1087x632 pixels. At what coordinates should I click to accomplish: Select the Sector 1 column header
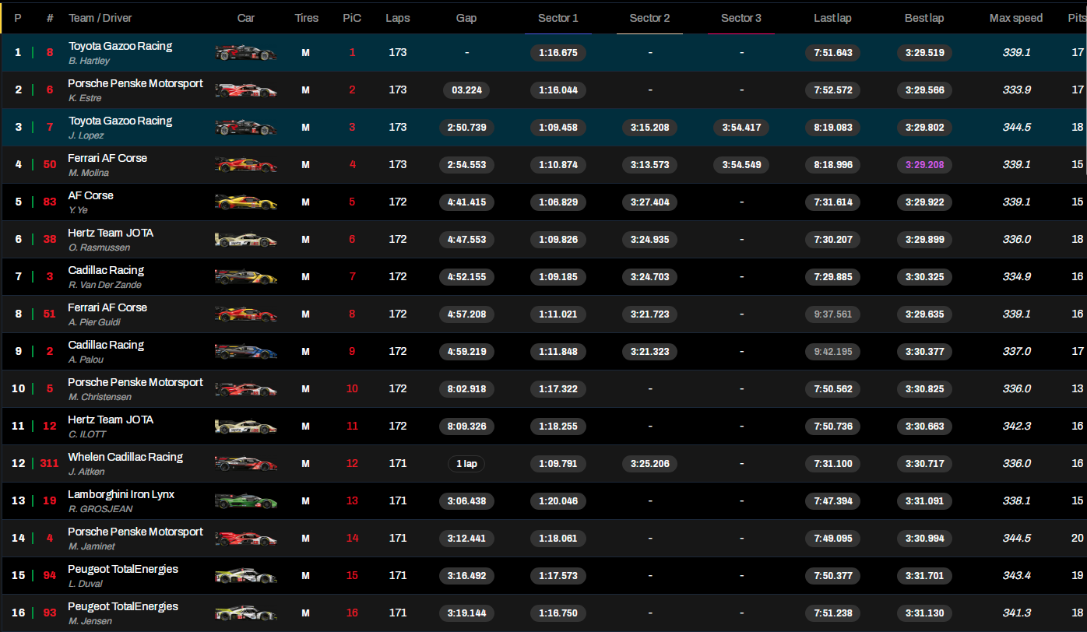click(558, 18)
